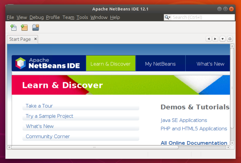This screenshot has height=163, width=241.
Task: Click All Online Documentation link
Action: [194, 143]
